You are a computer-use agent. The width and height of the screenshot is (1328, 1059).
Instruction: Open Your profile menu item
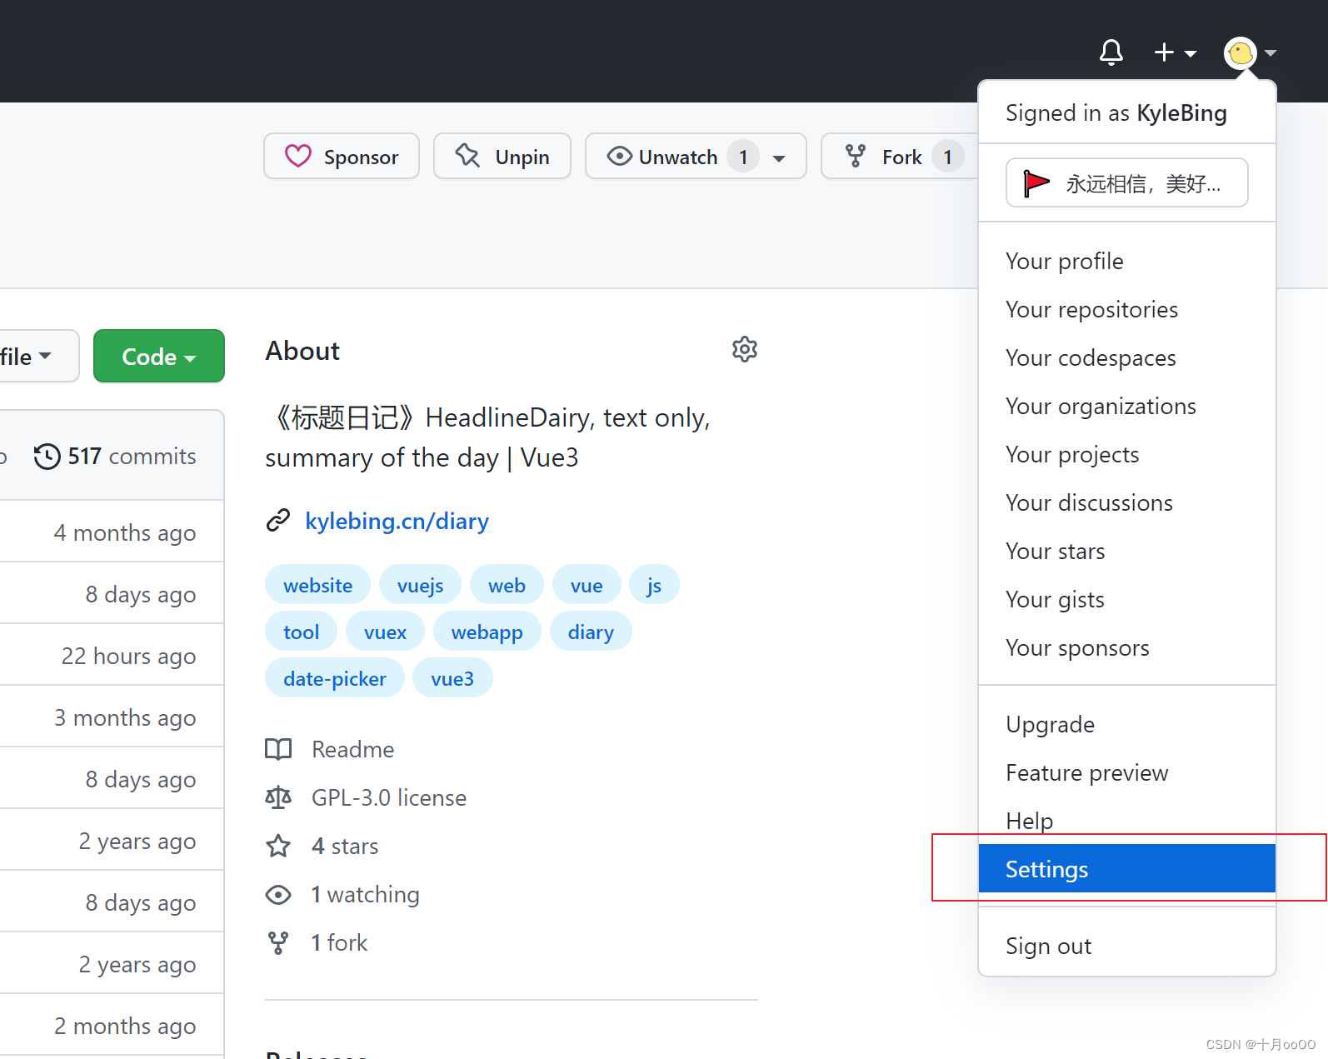[1127, 261]
